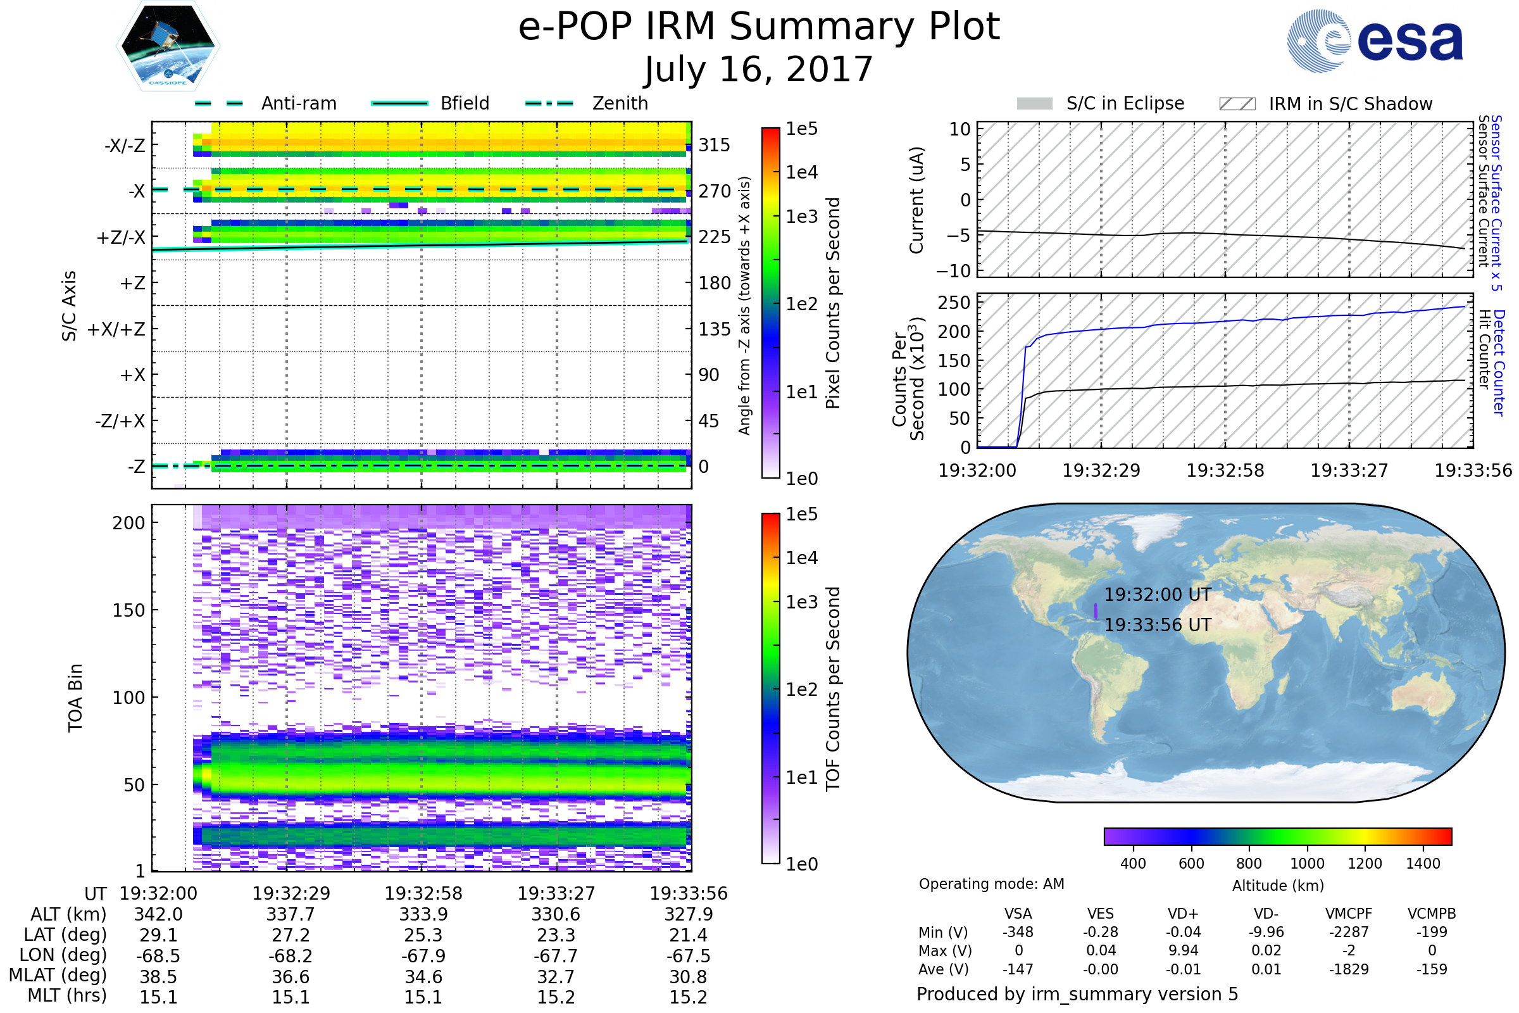The height and width of the screenshot is (1013, 1519).
Task: Click the Detect Counter blue axis label
Action: pyautogui.click(x=1498, y=363)
